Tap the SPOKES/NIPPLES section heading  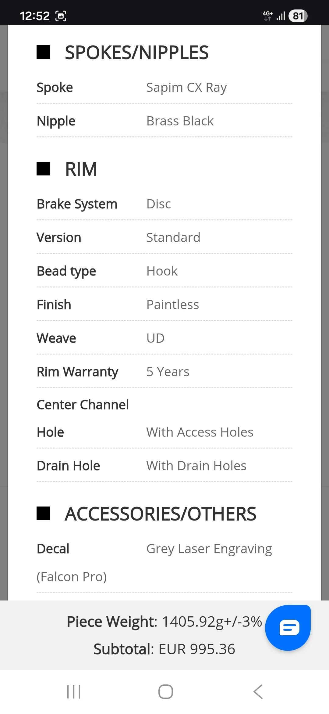coord(136,53)
